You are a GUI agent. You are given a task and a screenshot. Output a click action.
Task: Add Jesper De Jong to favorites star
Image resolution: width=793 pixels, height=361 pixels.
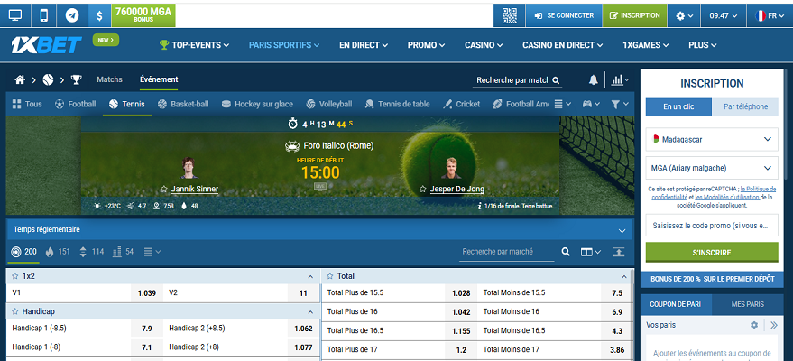coord(423,190)
